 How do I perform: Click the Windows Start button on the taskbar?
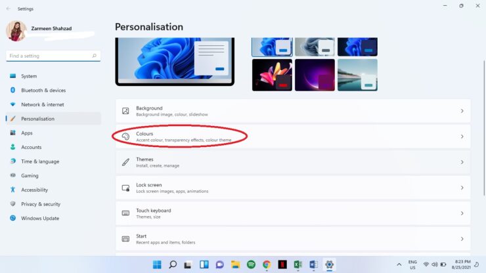click(x=157, y=264)
